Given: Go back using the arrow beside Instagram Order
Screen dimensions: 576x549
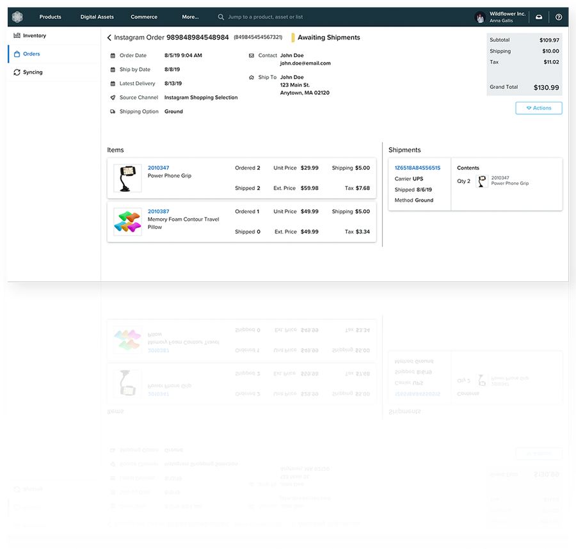Looking at the screenshot, I should click(109, 38).
